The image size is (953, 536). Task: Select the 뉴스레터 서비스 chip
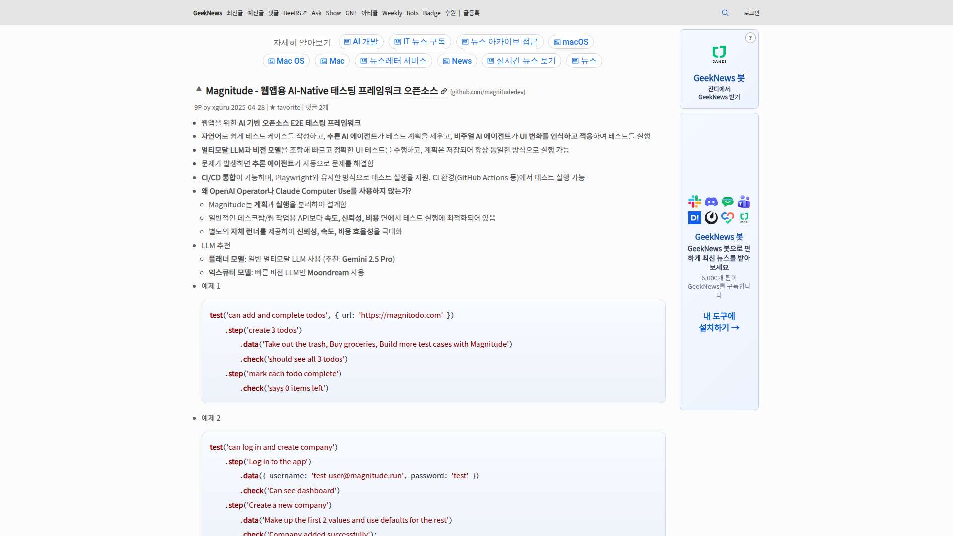point(393,61)
